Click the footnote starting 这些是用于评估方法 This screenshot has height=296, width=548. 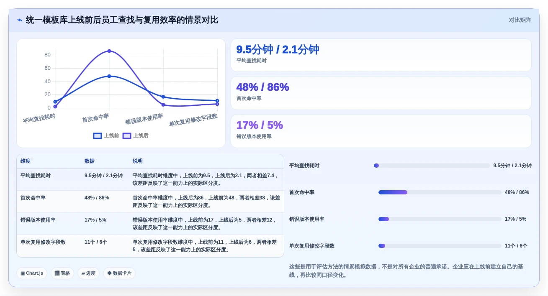406,270
